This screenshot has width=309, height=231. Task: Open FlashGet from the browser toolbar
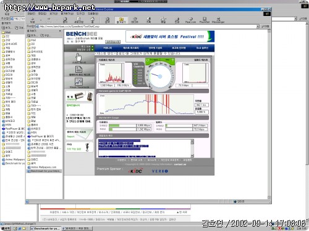click(205, 20)
